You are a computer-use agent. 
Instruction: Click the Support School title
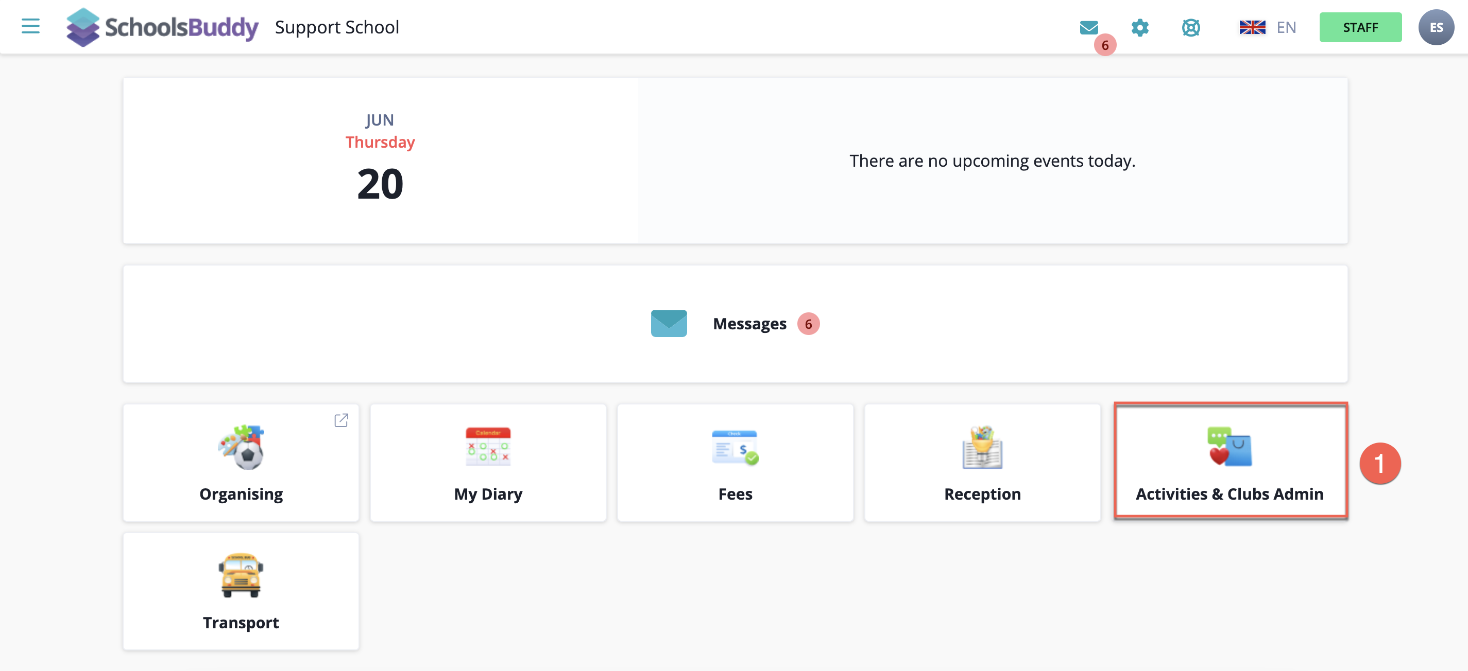tap(337, 27)
